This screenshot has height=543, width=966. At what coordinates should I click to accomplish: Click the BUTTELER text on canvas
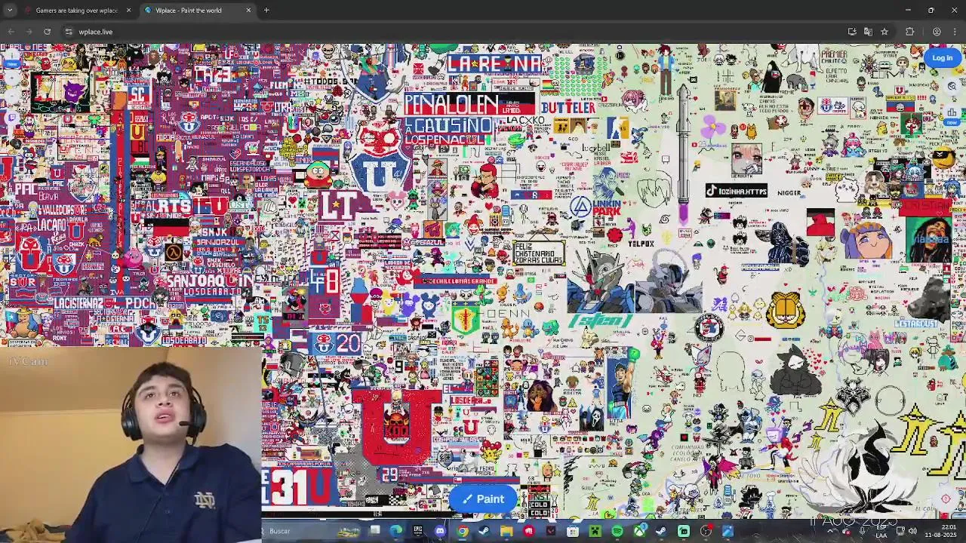tap(568, 107)
